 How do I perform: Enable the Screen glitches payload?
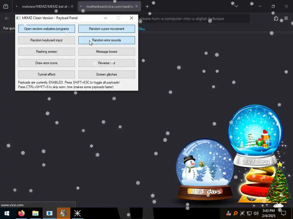106,74
